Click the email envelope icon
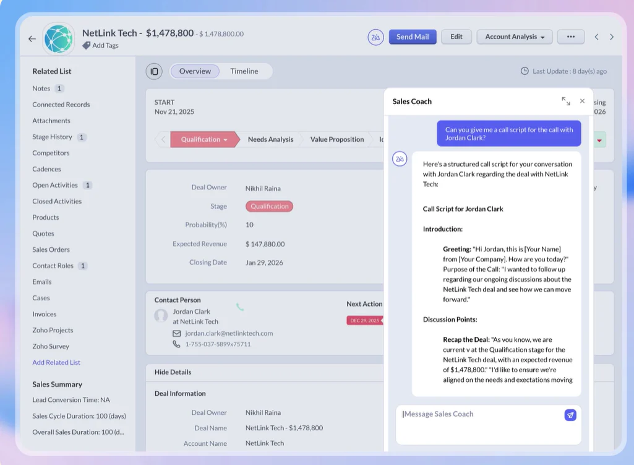Screen dimensions: 634x465 [177, 334]
